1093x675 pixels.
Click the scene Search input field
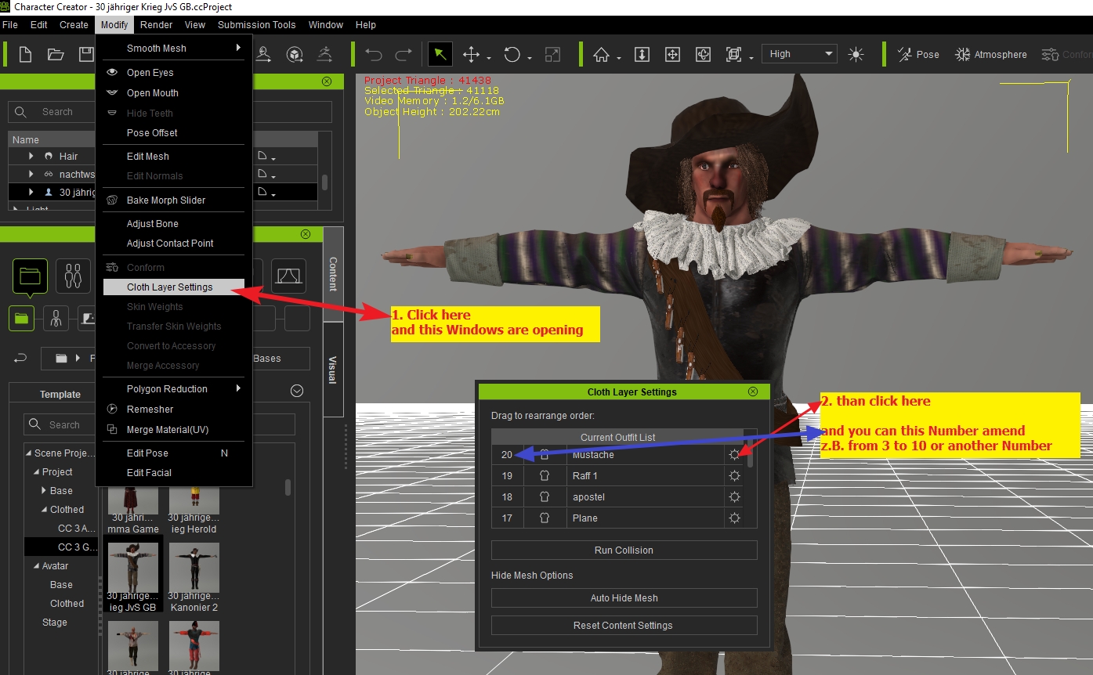[170, 112]
